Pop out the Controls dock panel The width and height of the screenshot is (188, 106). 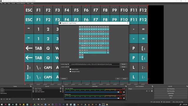(x=187, y=86)
